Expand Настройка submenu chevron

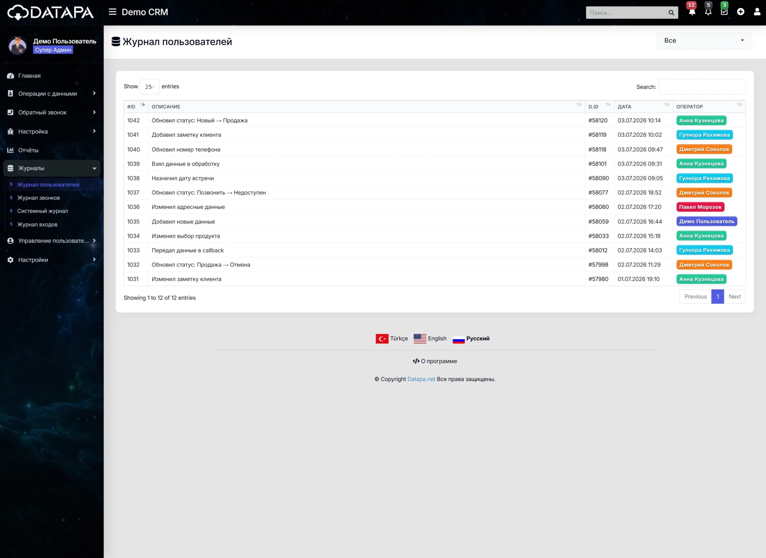(x=94, y=131)
